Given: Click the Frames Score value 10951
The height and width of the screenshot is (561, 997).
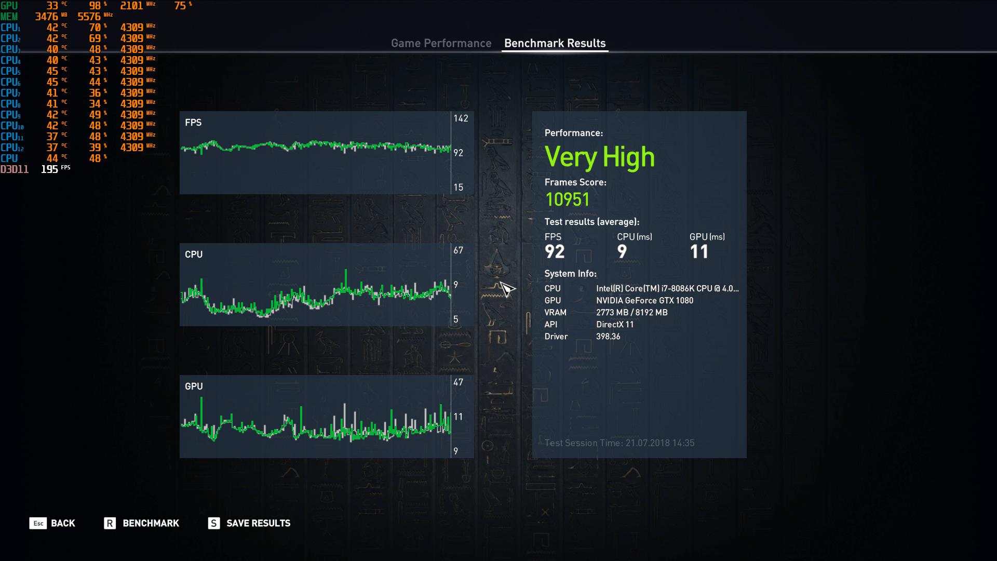Looking at the screenshot, I should (567, 199).
